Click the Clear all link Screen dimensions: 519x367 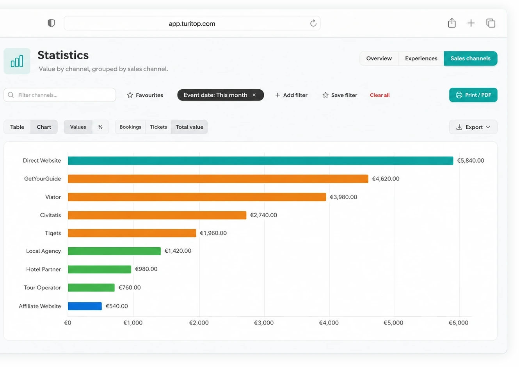[380, 95]
